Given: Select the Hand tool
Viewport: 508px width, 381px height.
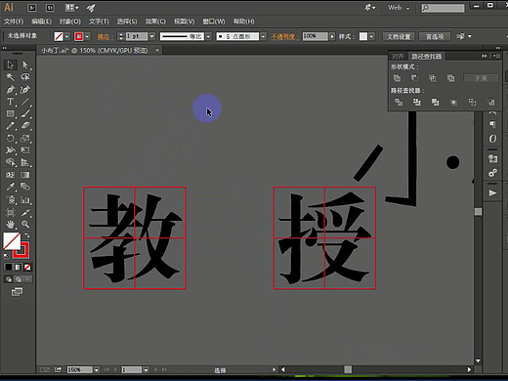Looking at the screenshot, I should 11,224.
